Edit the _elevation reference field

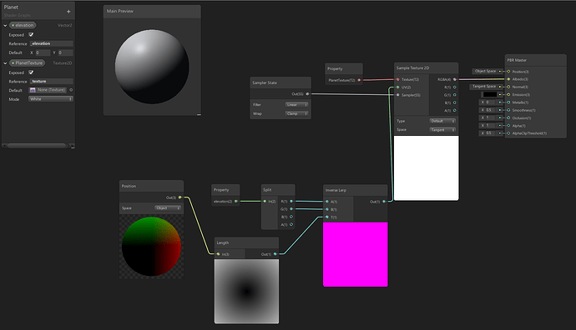pos(52,43)
